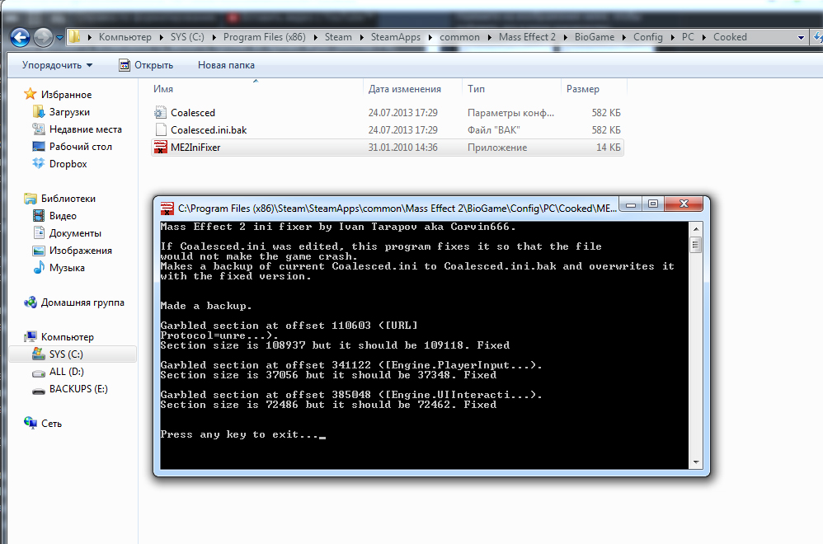Open Рабочий стол in favorites
823x544 pixels.
pyautogui.click(x=80, y=147)
